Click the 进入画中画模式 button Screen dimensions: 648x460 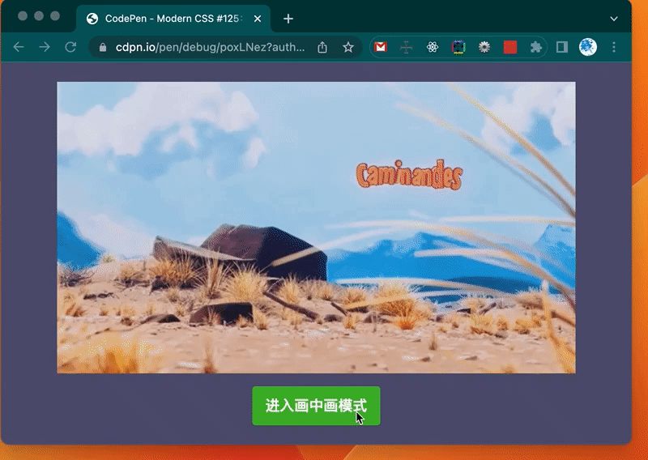point(316,406)
